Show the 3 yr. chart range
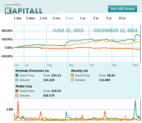 point(96,18)
